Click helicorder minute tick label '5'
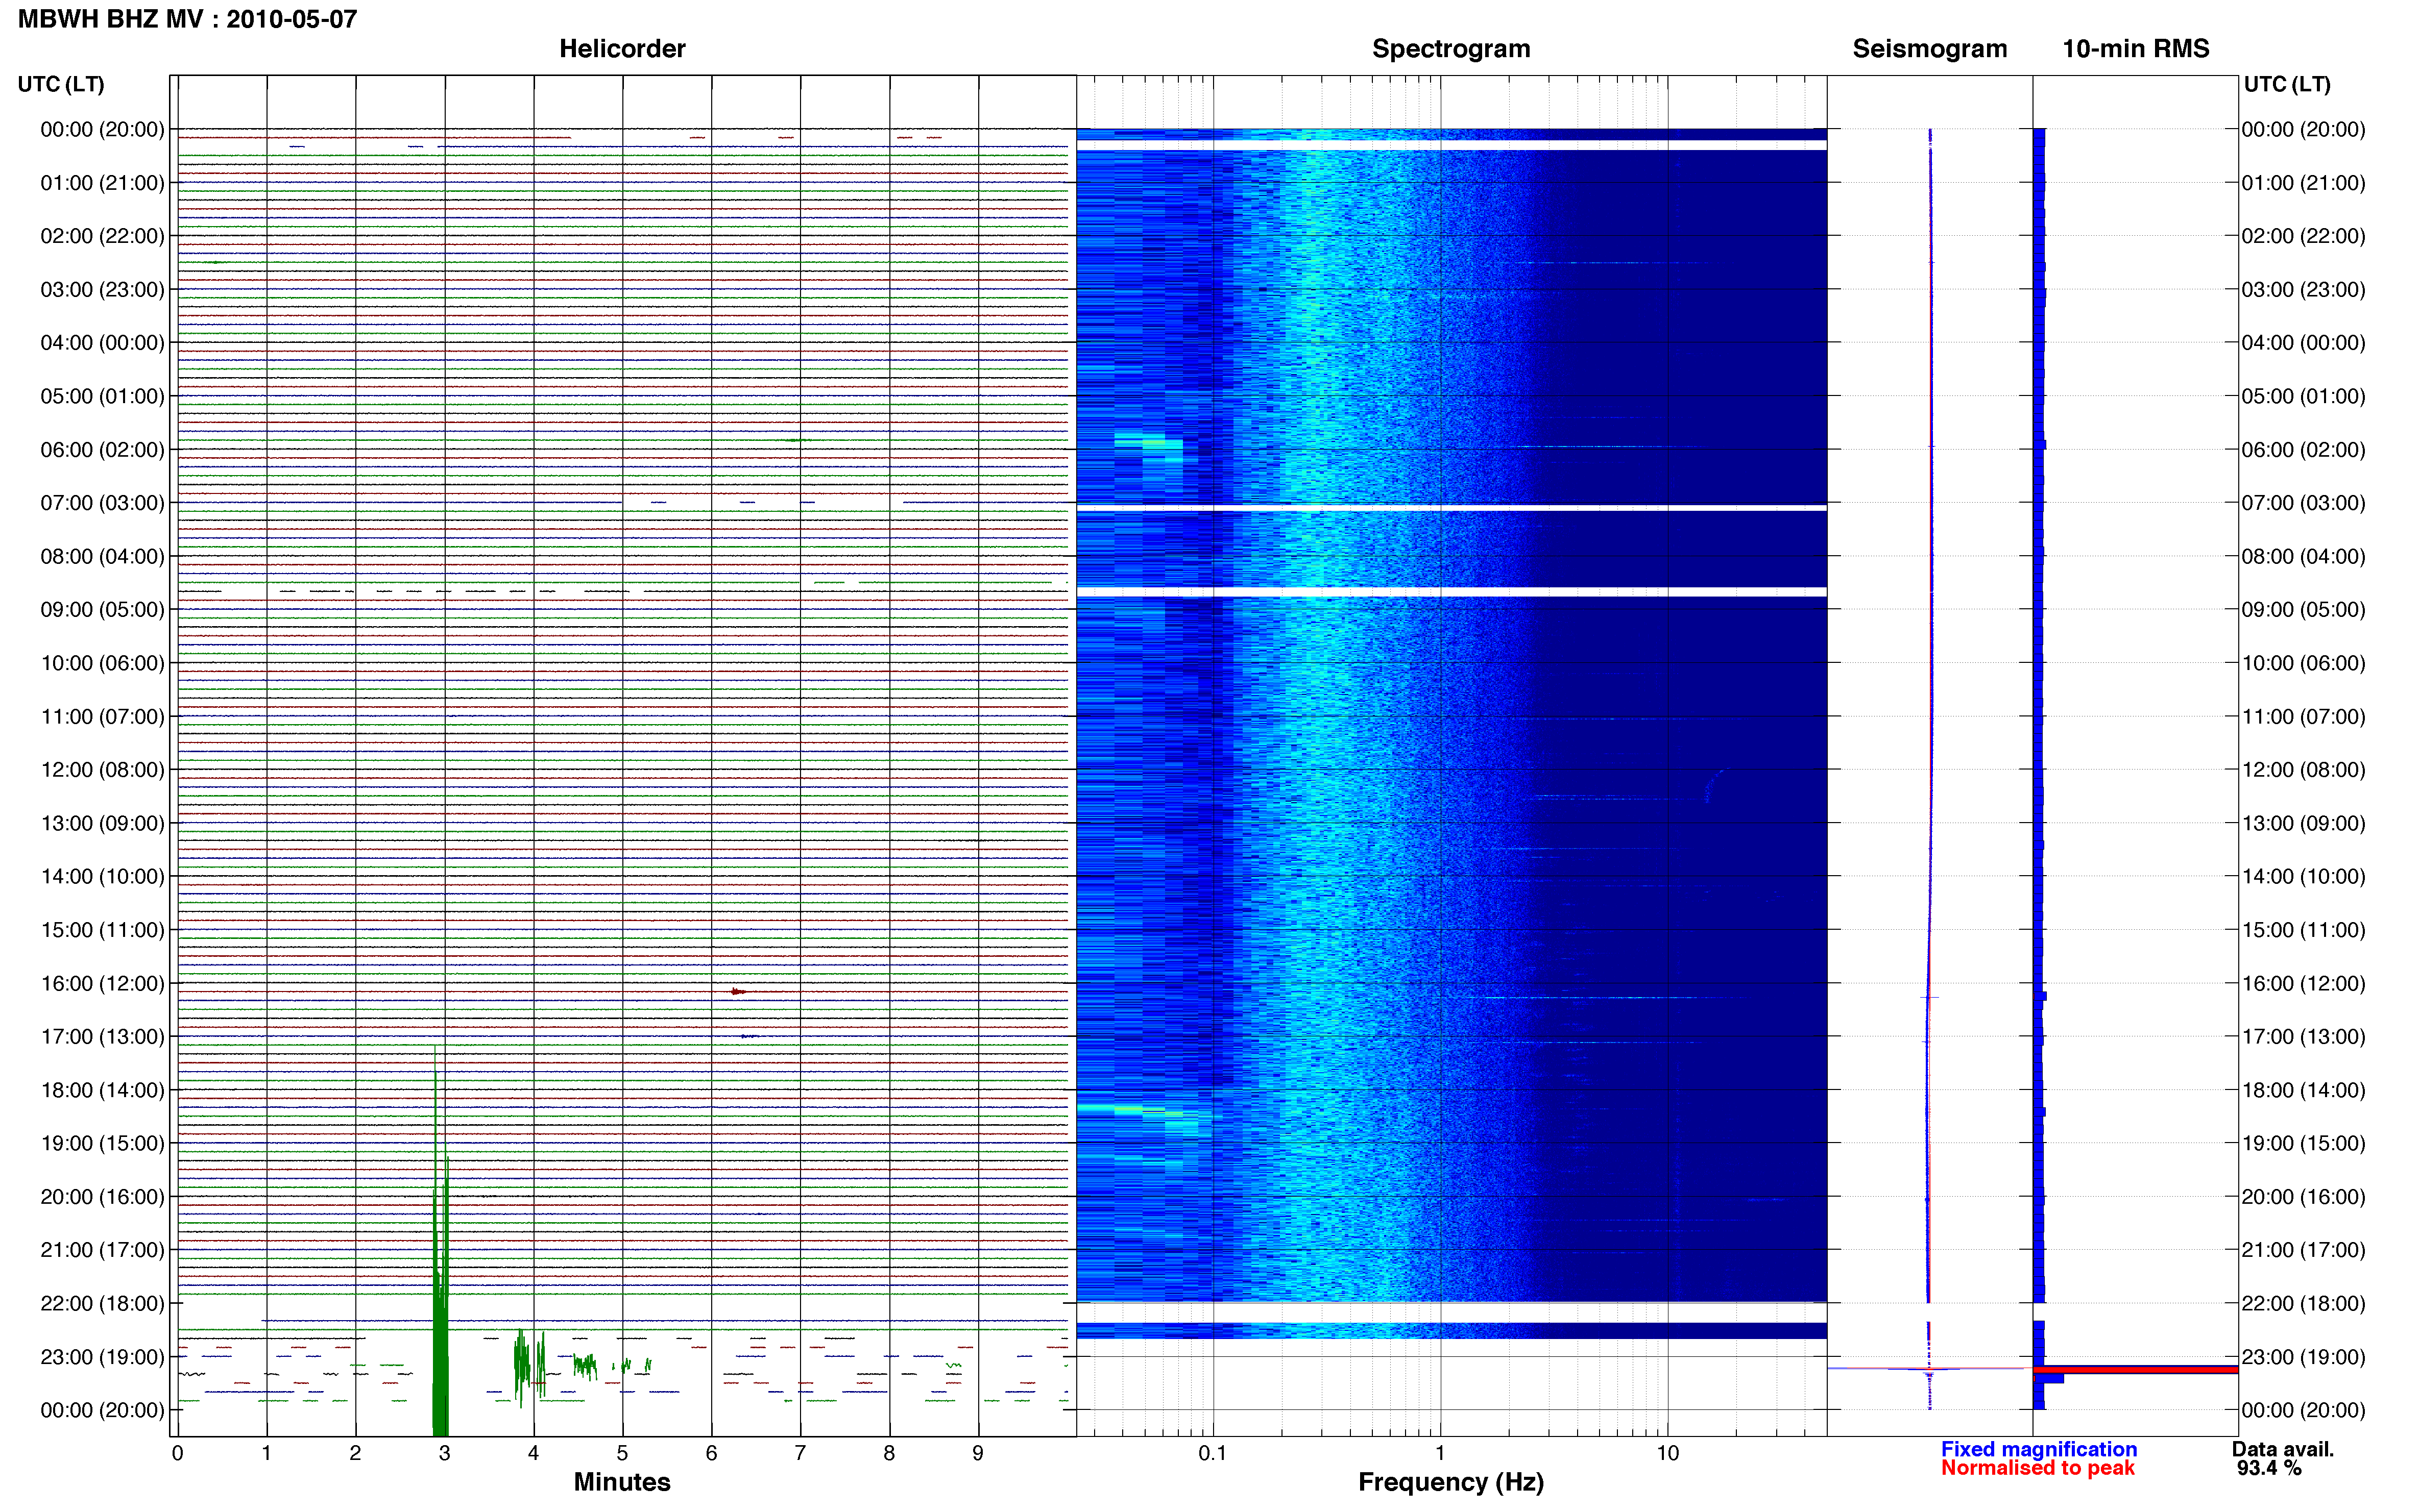The image size is (2420, 1512). coord(622,1454)
